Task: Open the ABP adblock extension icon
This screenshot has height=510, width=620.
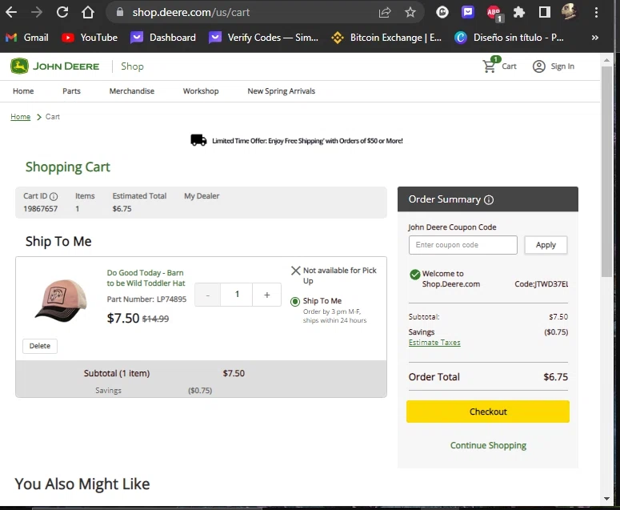Action: click(494, 12)
